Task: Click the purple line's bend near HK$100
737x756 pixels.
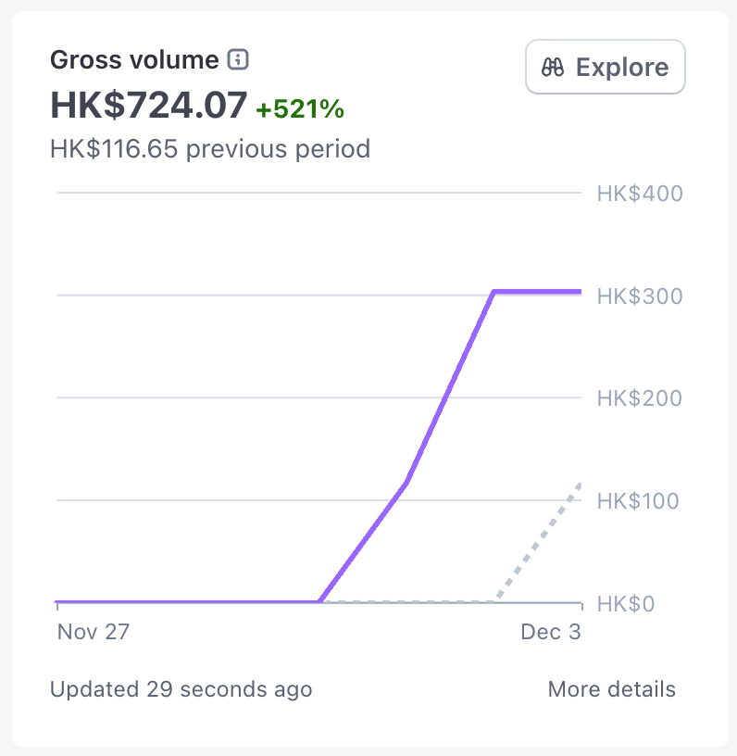Action: [406, 483]
